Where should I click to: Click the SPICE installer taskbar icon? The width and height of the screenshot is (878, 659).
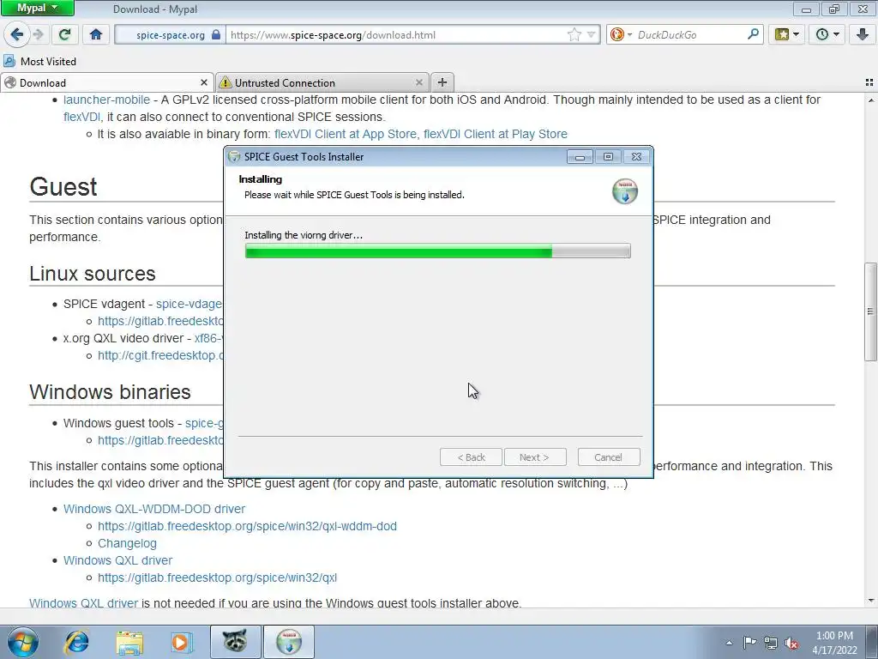289,642
